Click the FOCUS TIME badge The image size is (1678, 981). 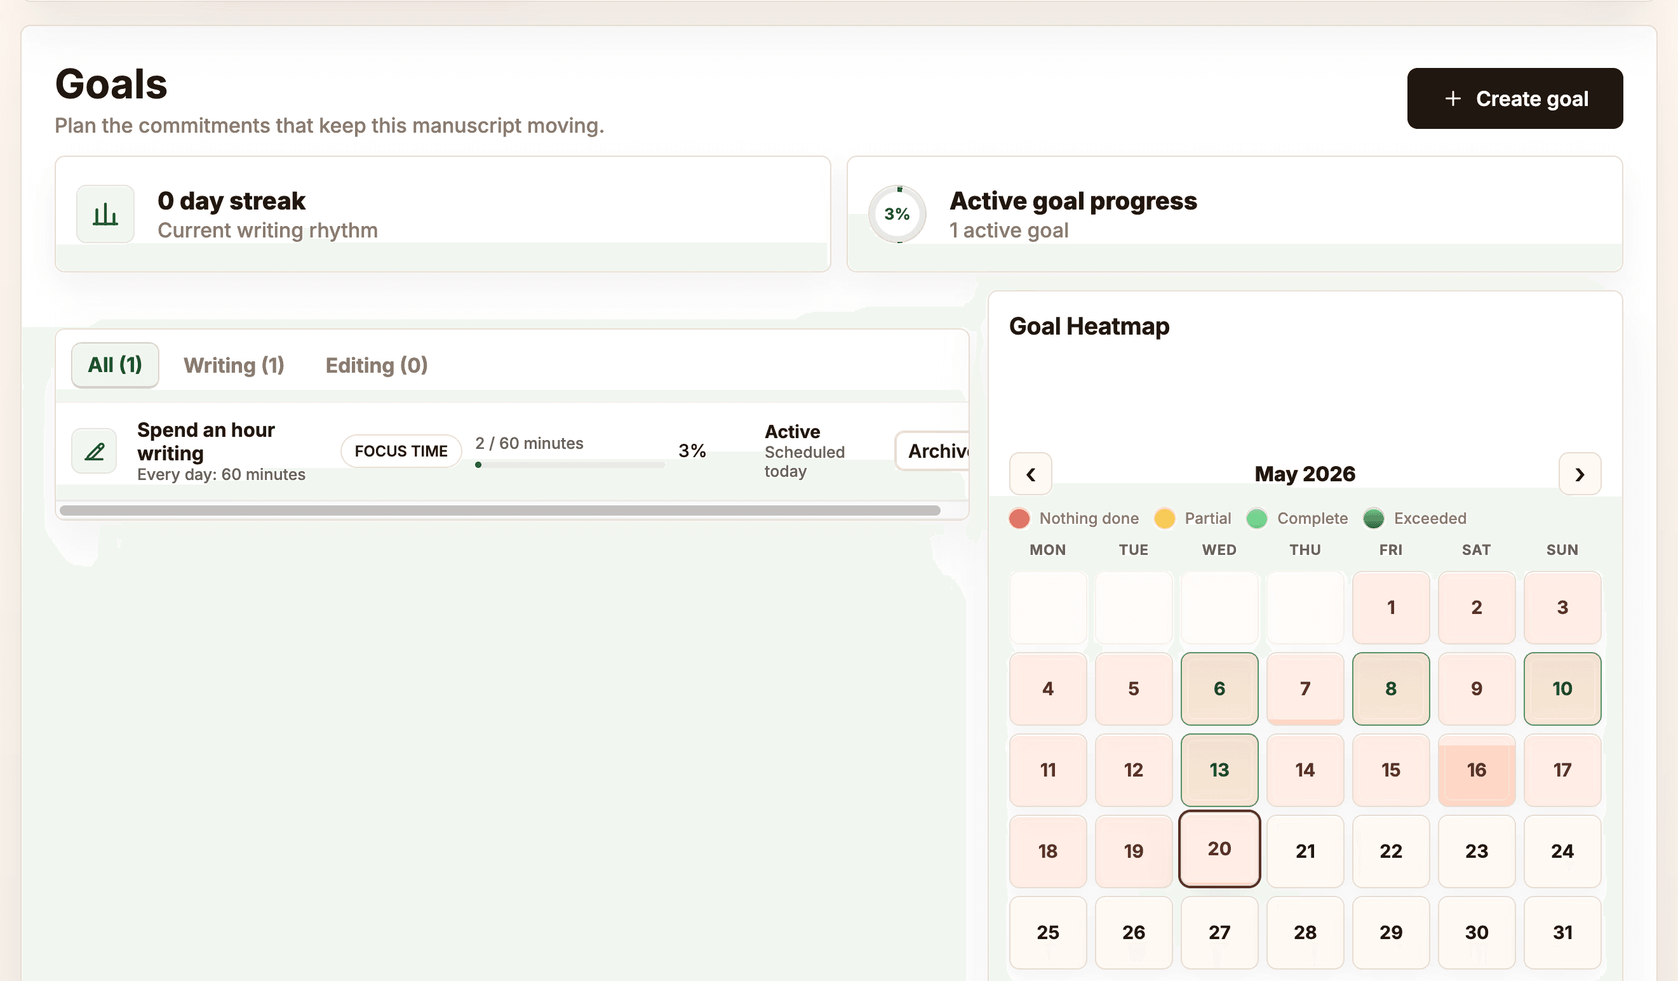(x=401, y=451)
